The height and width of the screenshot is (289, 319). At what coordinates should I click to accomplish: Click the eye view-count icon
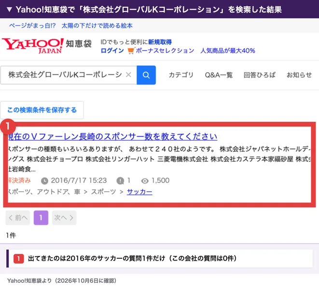pyautogui.click(x=145, y=181)
